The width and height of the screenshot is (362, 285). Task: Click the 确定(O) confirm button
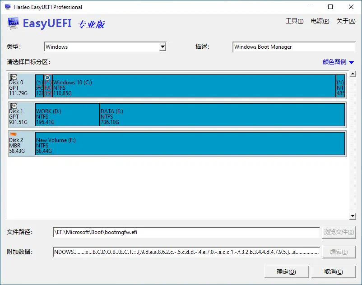(286, 271)
